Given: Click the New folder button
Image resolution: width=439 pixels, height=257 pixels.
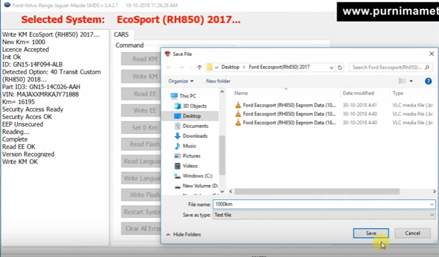Looking at the screenshot, I should pyautogui.click(x=218, y=81).
